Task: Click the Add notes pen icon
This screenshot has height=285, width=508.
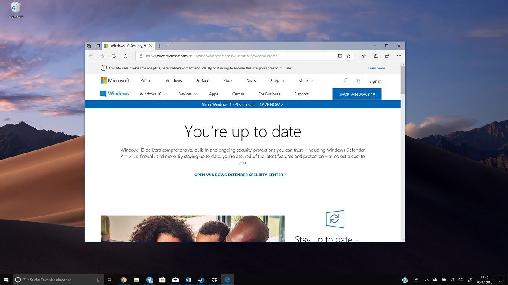Action: tap(376, 56)
